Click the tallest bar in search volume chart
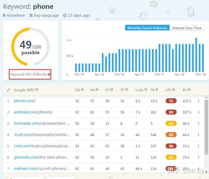This screenshot has height=179, width=209. coord(196,55)
